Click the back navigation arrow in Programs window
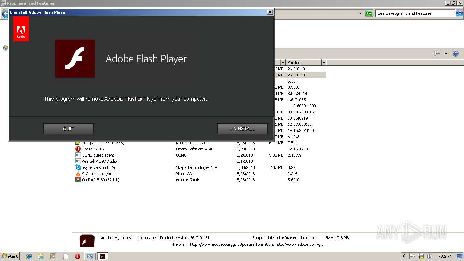This screenshot has height=261, width=464. [5, 14]
